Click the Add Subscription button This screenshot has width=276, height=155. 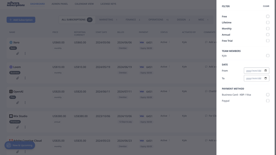coord(21,20)
